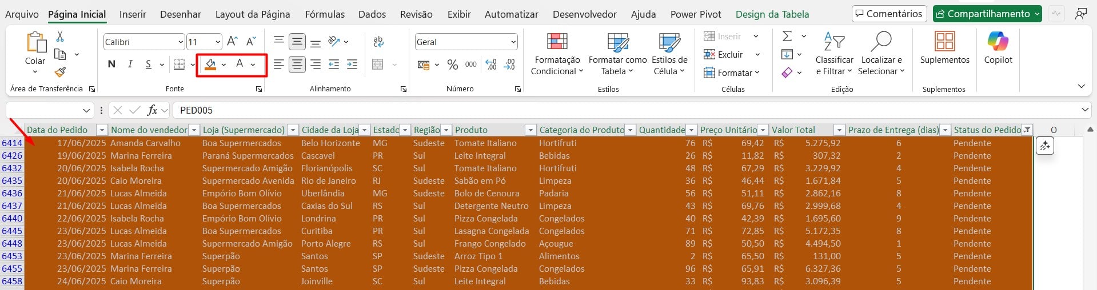The width and height of the screenshot is (1097, 290).
Task: Click inside the formula bar showing PED005
Action: [x=572, y=110]
